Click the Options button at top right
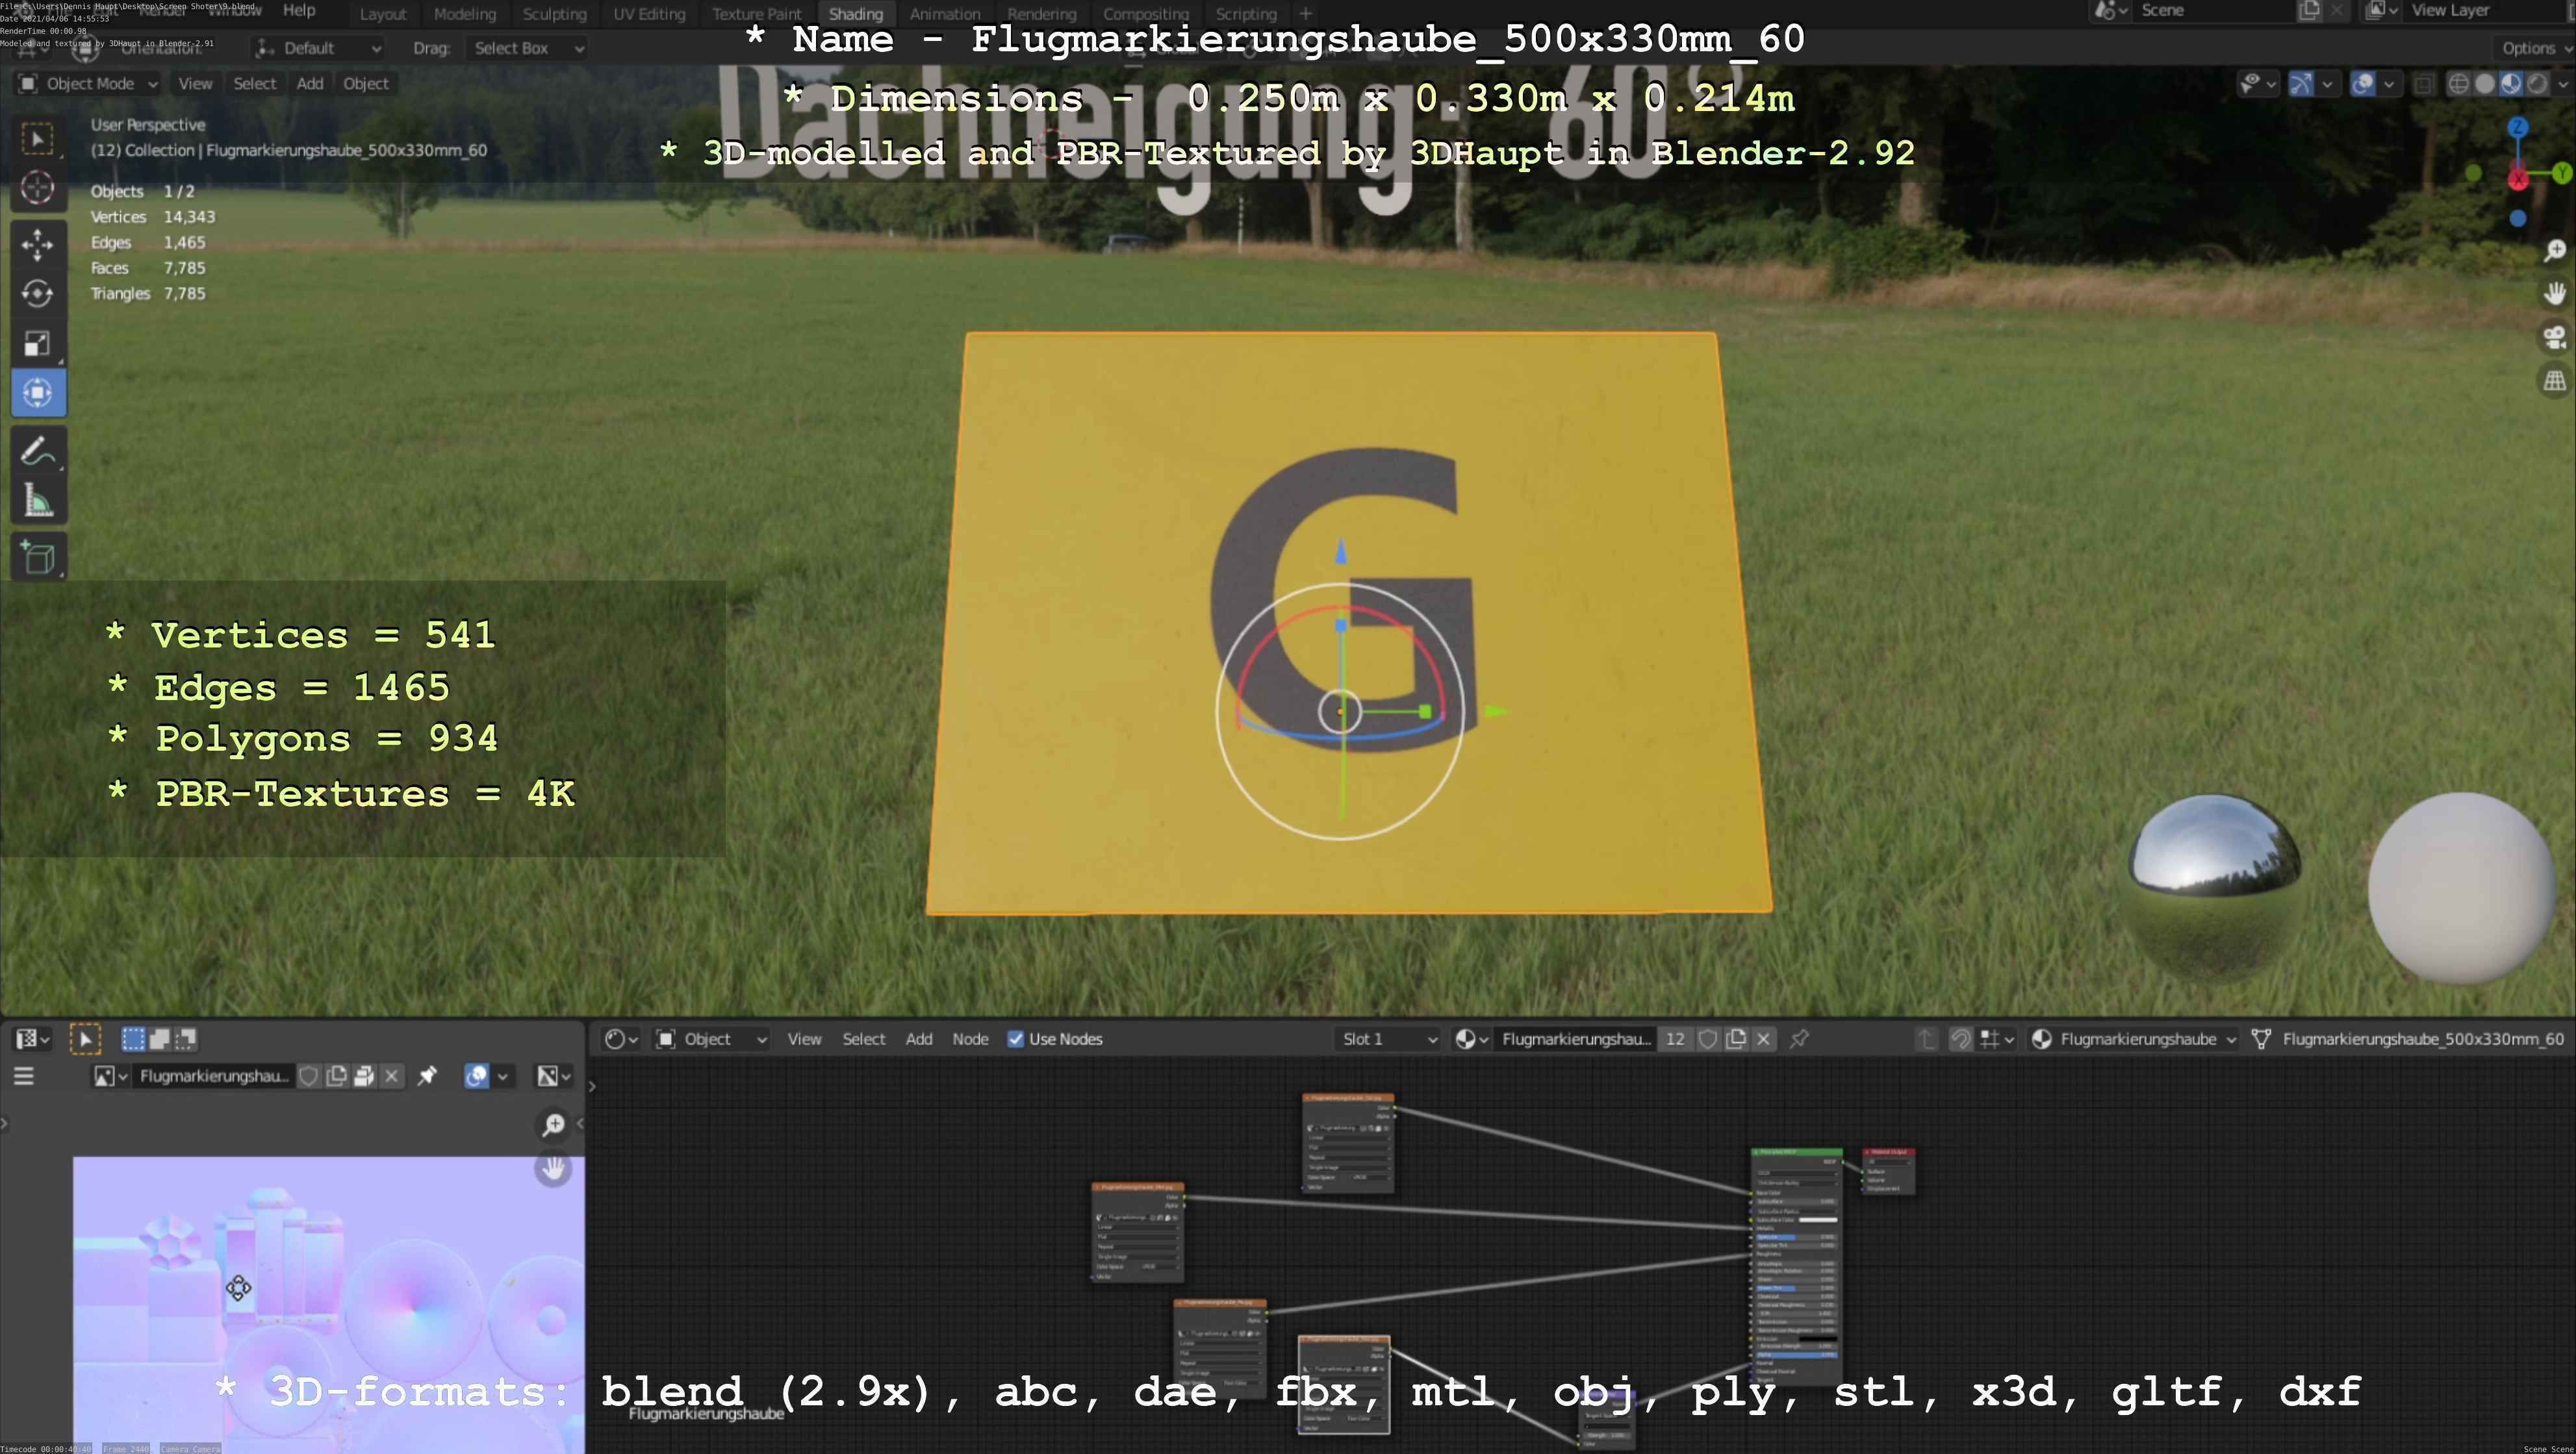2576x1454 pixels. (x=2530, y=48)
